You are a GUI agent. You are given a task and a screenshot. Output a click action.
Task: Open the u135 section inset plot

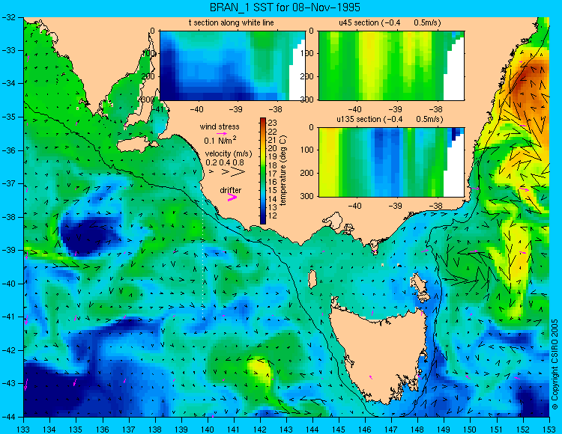(391, 162)
